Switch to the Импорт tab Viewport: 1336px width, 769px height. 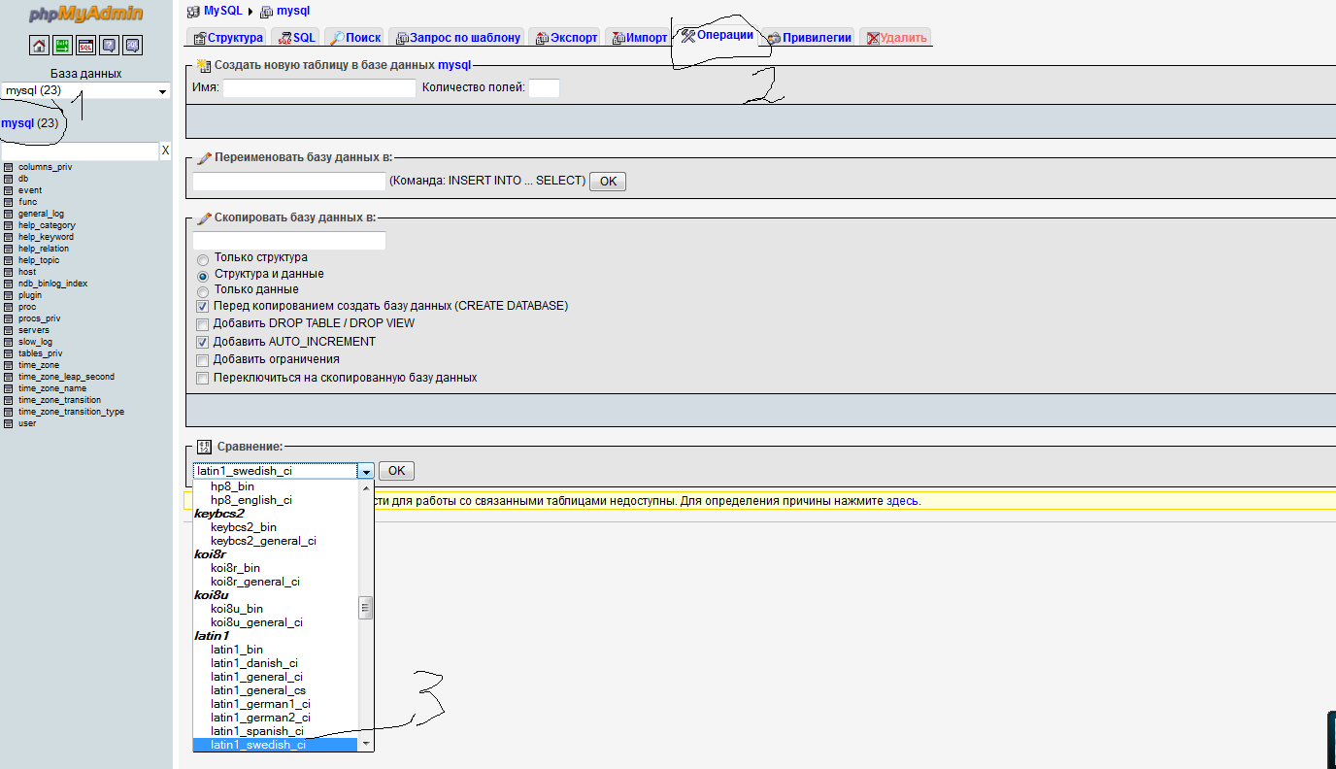click(x=639, y=38)
